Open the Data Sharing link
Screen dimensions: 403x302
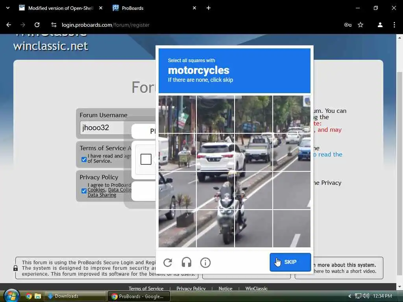click(x=102, y=195)
